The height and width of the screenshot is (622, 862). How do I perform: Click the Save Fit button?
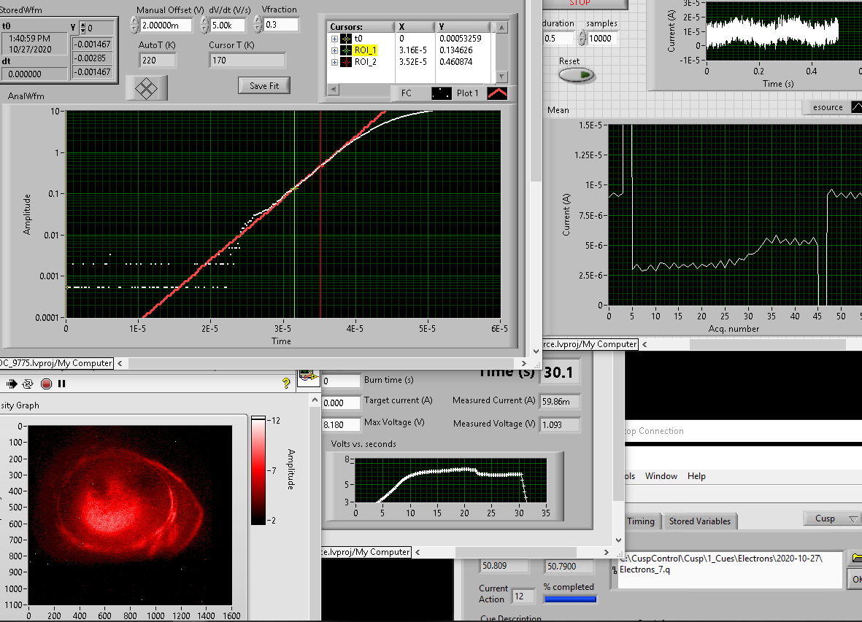coord(263,85)
